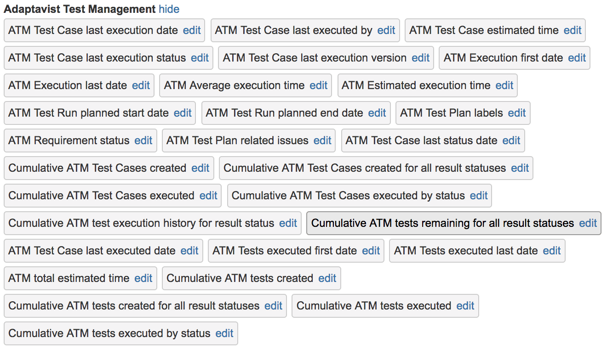
Task: Edit ATM Test Plan related issues
Action: click(x=322, y=141)
